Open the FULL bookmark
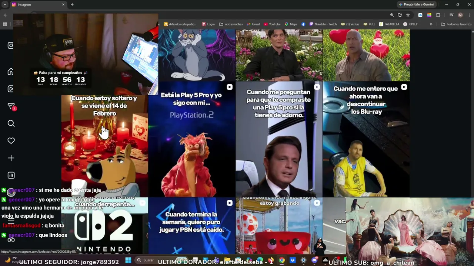Screen dimensions: 474x266 tap(370, 24)
